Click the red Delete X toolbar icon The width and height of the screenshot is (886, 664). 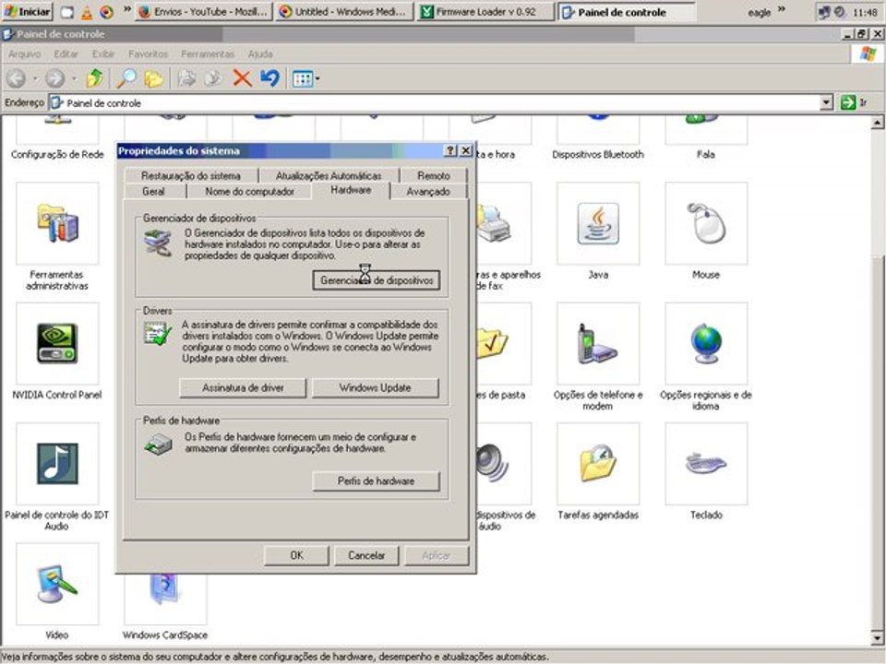(243, 78)
